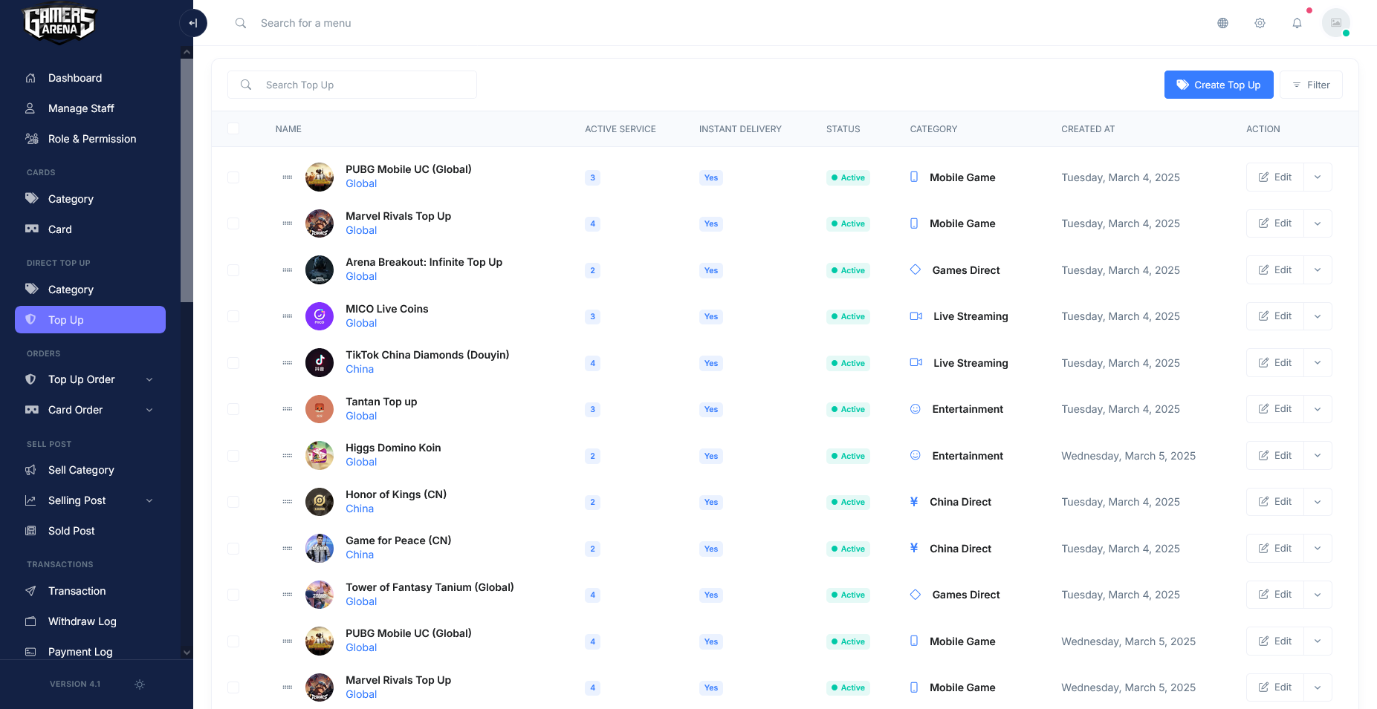Viewport: 1377px width, 709px height.
Task: Click the Higgs Domino Koin thumbnail
Action: click(x=320, y=455)
